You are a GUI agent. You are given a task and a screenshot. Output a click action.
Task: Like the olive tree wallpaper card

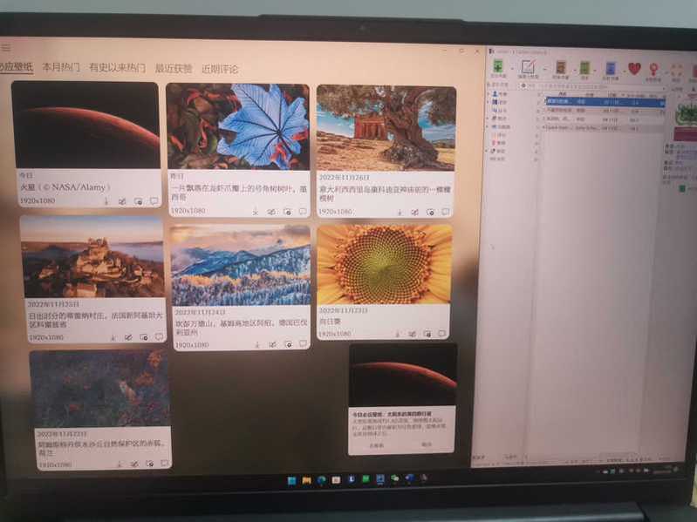[x=414, y=213]
